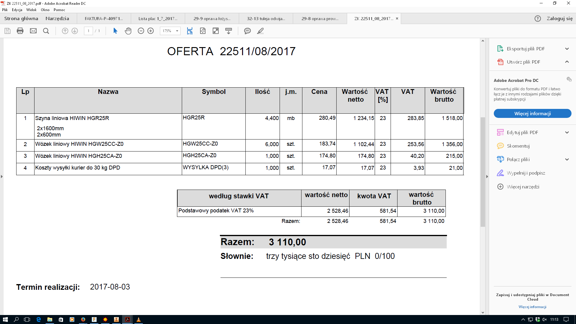
Task: Print the document with printer icon
Action: (x=20, y=31)
